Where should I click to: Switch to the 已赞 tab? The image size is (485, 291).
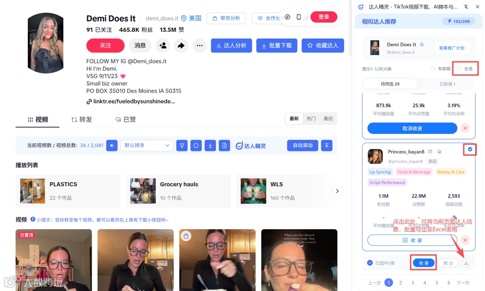point(126,120)
